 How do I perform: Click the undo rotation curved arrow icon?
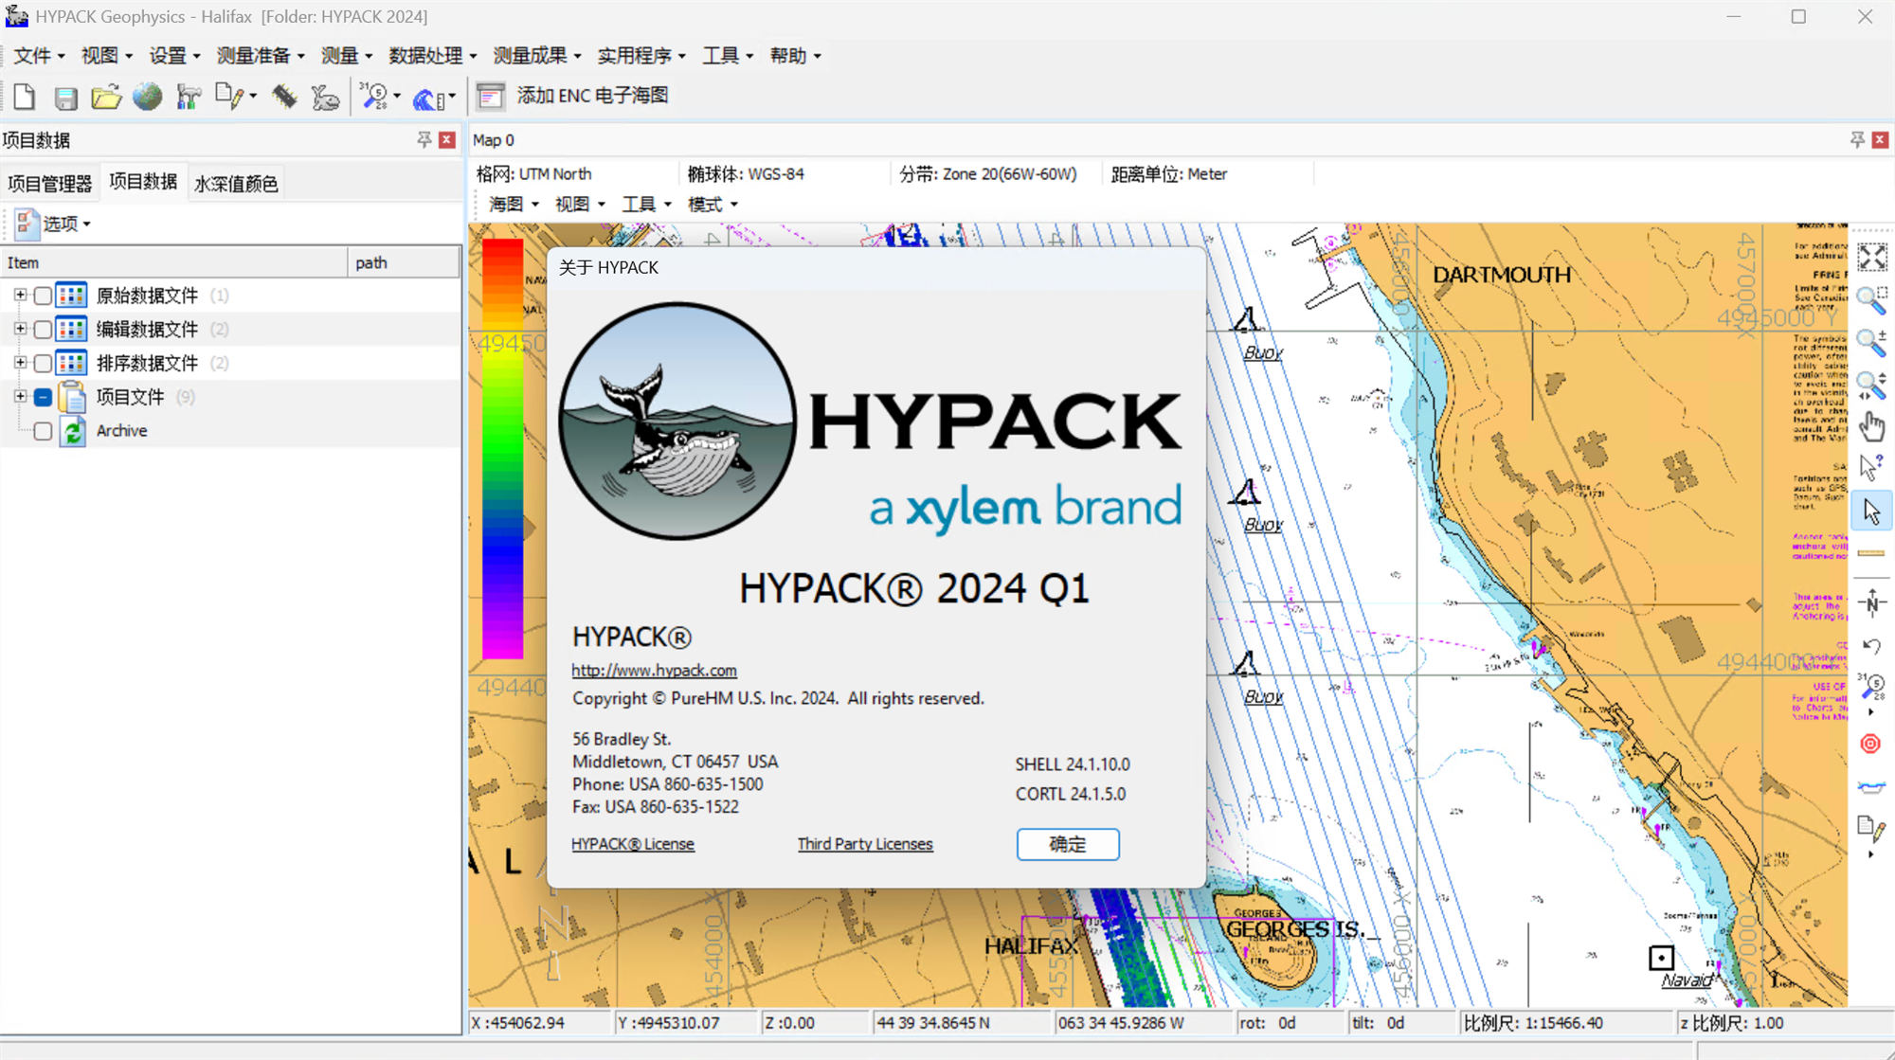click(1871, 646)
